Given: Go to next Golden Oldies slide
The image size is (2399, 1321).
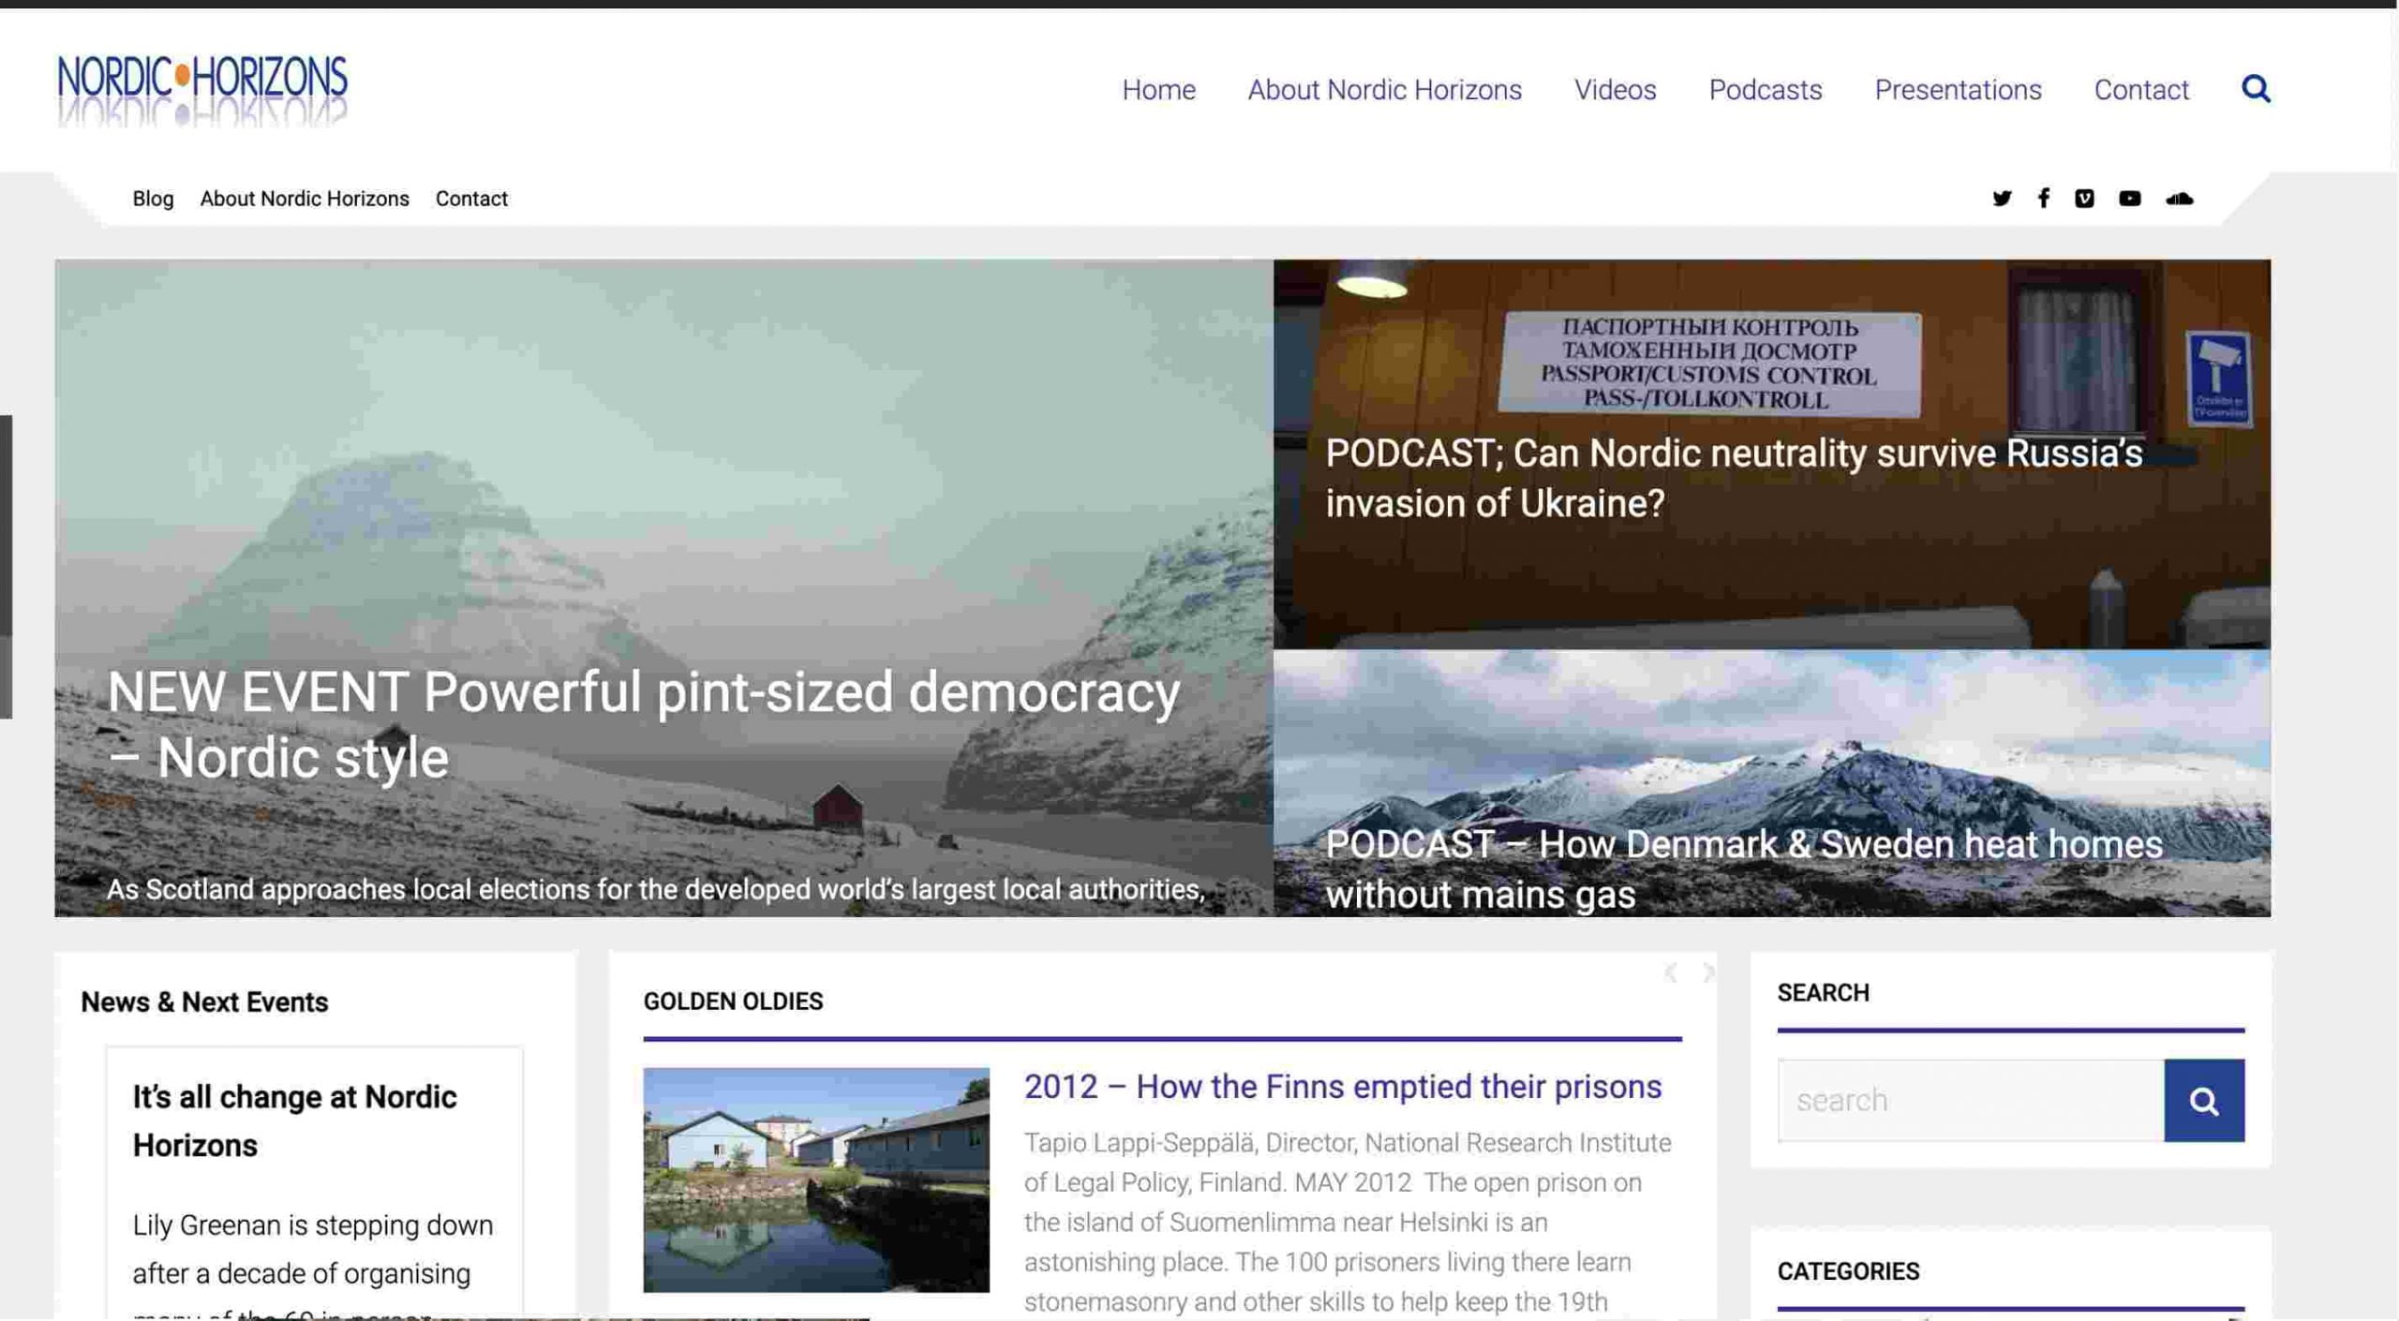Looking at the screenshot, I should (x=1707, y=972).
